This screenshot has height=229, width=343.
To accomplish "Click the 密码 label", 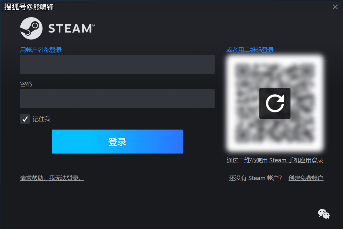I will (x=26, y=84).
